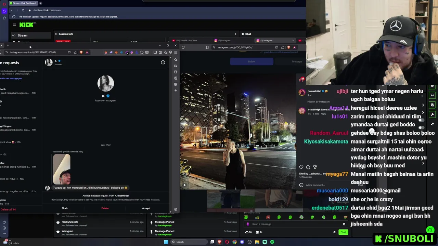Open marky123456 followed the channel entry
Viewport: 438px width, 246px height.
[x=101, y=223]
